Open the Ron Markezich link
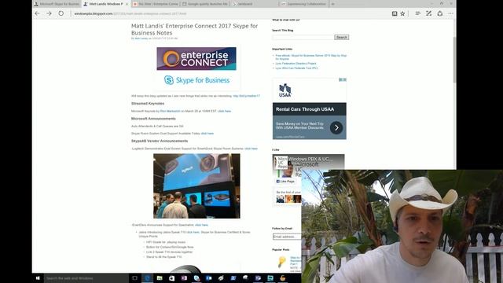This screenshot has height=283, width=503. (170, 111)
